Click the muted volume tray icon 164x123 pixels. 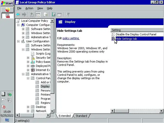[x=3, y=107]
